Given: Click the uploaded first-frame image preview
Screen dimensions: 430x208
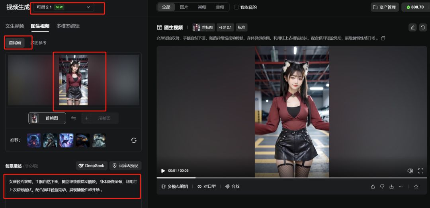Looking at the screenshot, I should pyautogui.click(x=74, y=80).
